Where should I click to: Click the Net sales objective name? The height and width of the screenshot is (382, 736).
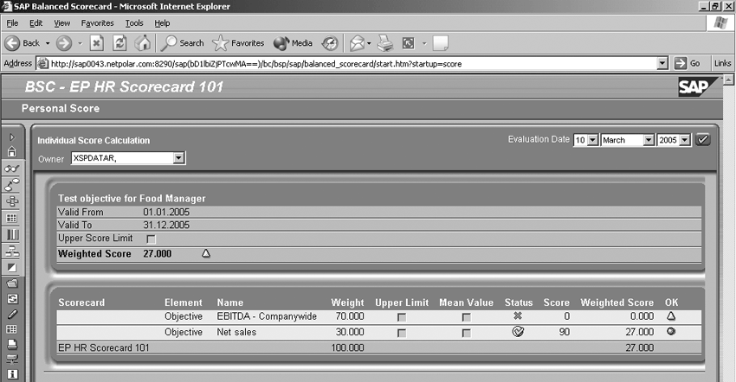(x=236, y=332)
